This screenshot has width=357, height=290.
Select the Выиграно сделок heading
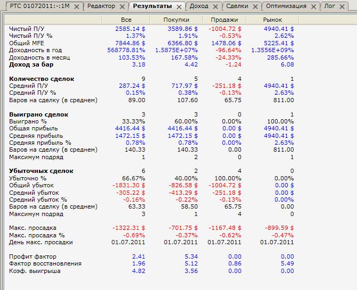(x=38, y=114)
